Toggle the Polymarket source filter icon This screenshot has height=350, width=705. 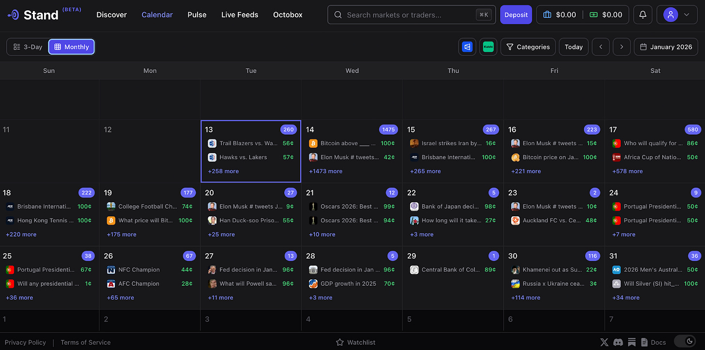[x=467, y=47]
